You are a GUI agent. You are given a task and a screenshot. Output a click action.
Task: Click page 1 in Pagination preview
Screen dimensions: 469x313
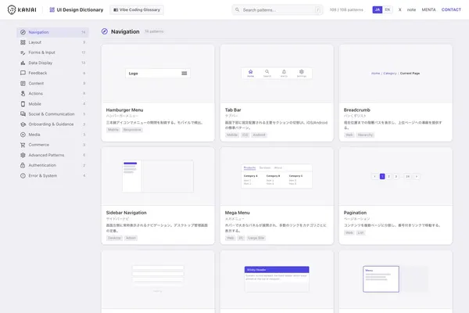382,176
